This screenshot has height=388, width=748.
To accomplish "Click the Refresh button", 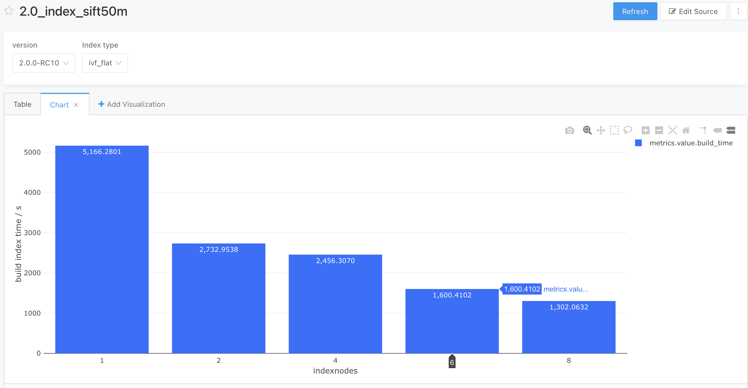I will 635,11.
